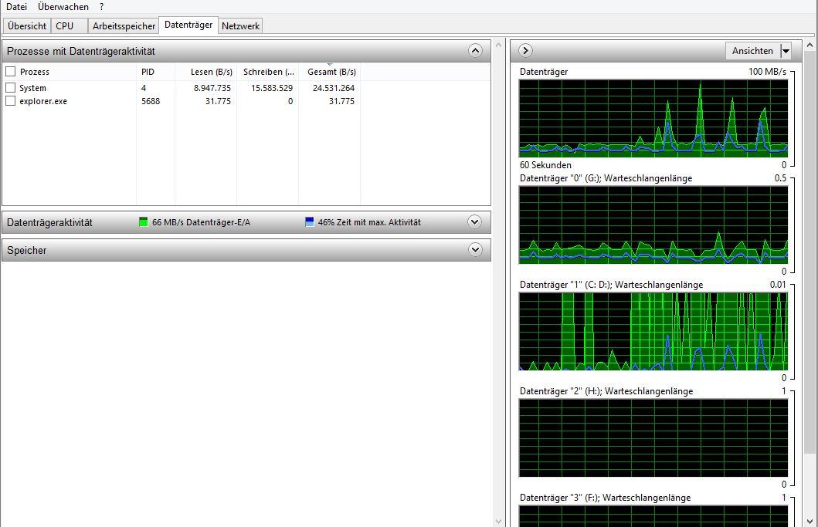Open the Datei menu

click(x=17, y=7)
